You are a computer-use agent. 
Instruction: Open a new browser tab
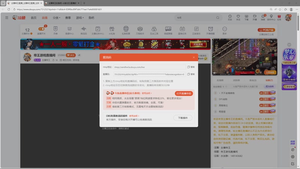click(84, 3)
